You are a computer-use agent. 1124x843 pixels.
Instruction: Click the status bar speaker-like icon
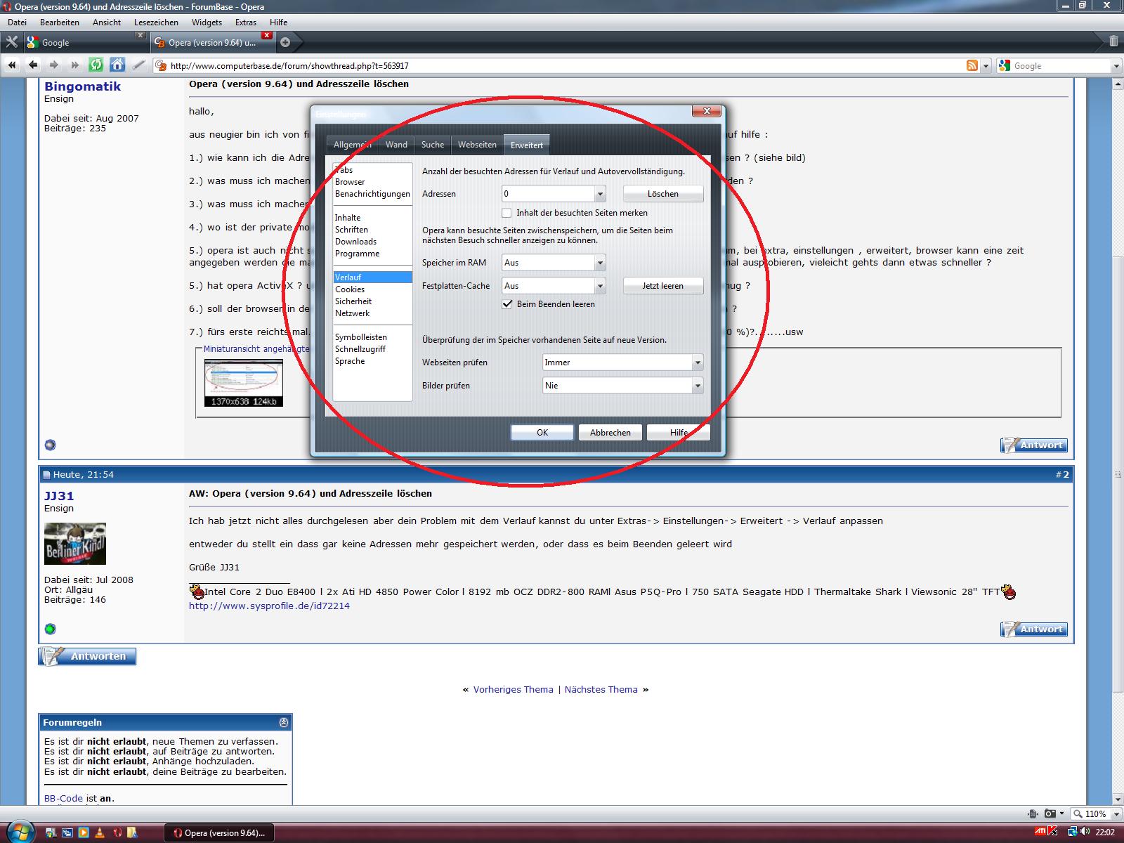click(1032, 813)
